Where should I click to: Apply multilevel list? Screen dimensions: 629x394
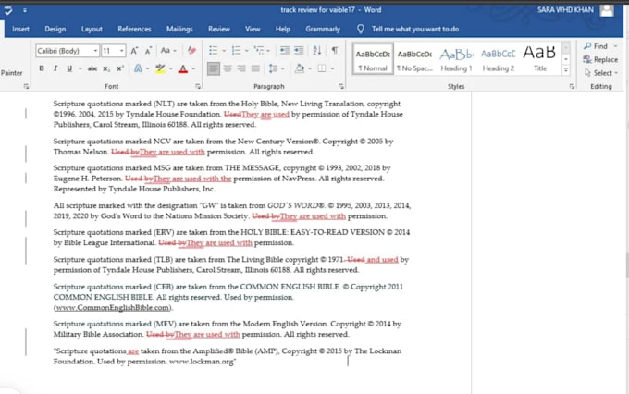[259, 50]
